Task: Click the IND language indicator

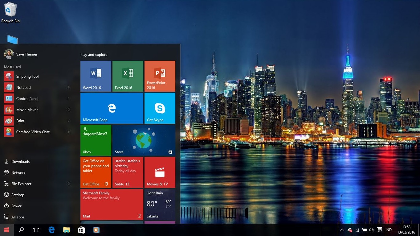Action: tap(388, 230)
